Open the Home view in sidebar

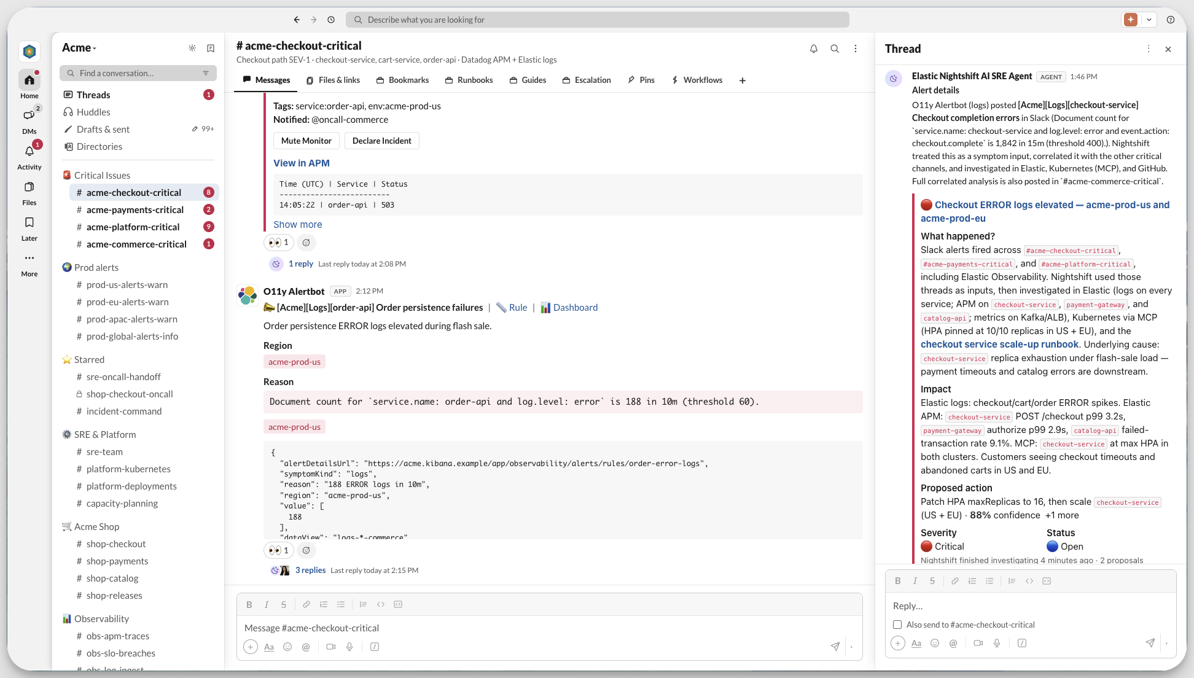pyautogui.click(x=29, y=85)
